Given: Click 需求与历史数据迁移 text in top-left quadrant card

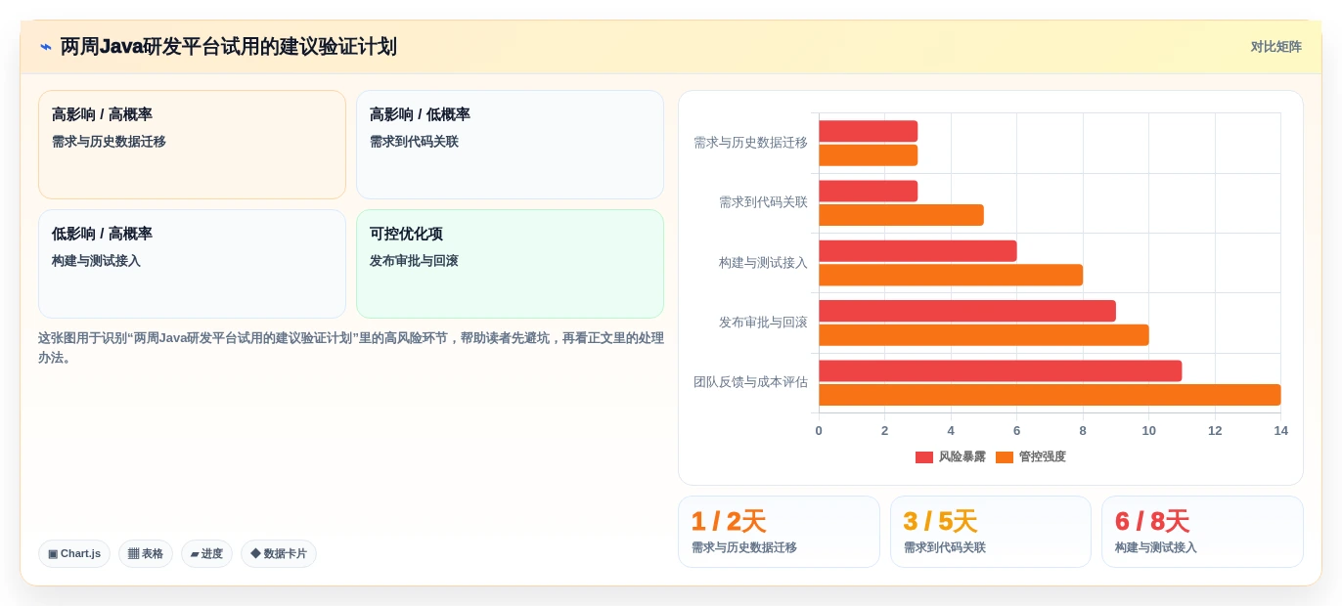Looking at the screenshot, I should pos(109,142).
